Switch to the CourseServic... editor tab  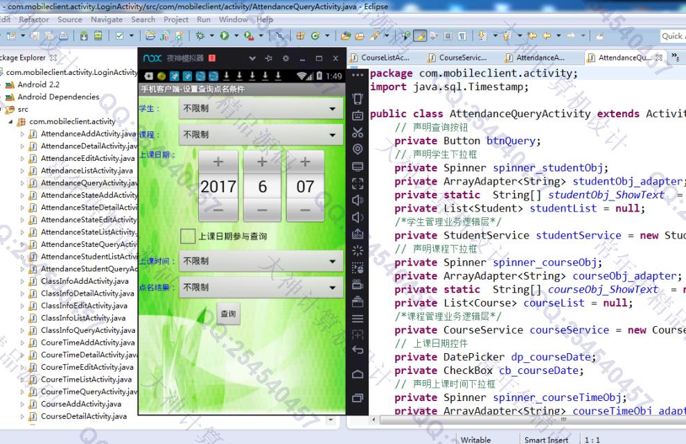click(458, 58)
